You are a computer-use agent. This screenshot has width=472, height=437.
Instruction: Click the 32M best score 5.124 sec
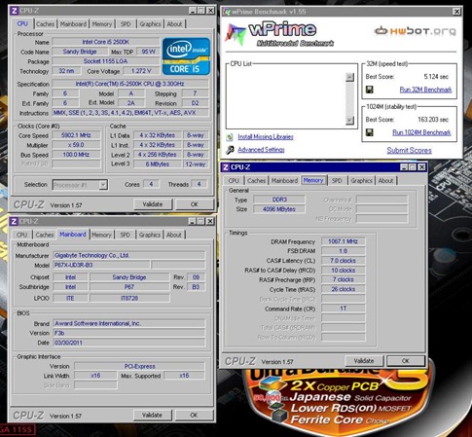(436, 77)
